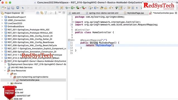
Task: Click the package declaration on line 1
Action: [100, 17]
